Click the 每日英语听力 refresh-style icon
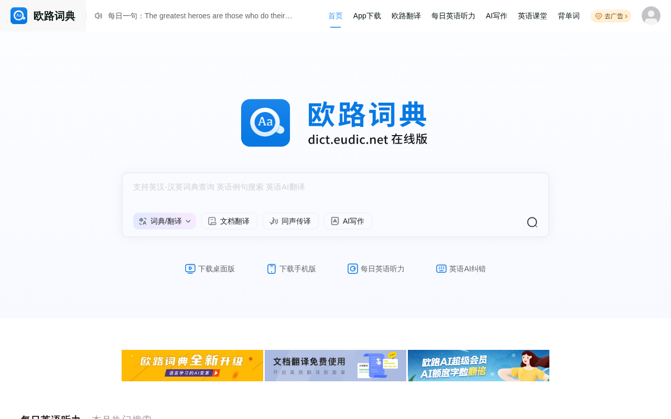Image resolution: width=671 pixels, height=419 pixels. (353, 269)
